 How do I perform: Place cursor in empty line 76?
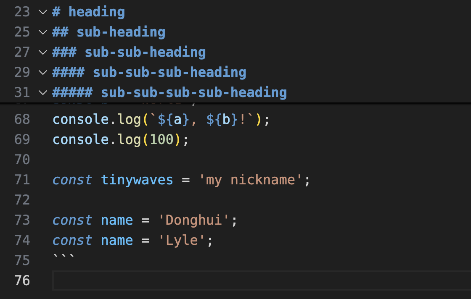(252, 281)
